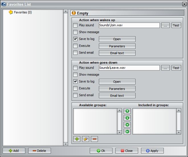Browse for wake-up sound file with ... button
Screen dimensions: 188x157
click(x=165, y=25)
